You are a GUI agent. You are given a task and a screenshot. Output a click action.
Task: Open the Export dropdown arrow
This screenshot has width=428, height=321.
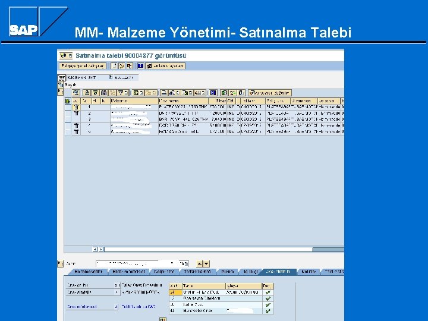191,93
